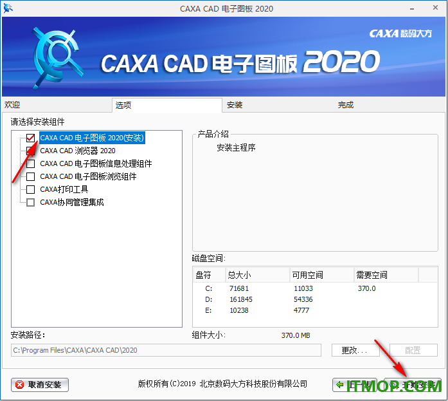This screenshot has height=401, width=448.
Task: Click the 总大小 column header
Action: [258, 275]
